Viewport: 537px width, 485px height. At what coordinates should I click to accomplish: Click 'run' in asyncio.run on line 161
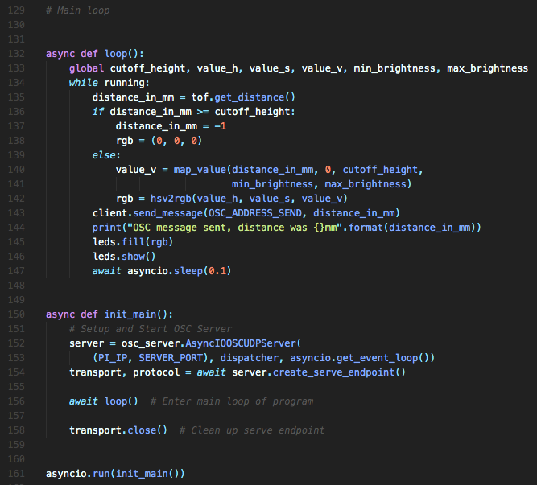pyautogui.click(x=101, y=474)
